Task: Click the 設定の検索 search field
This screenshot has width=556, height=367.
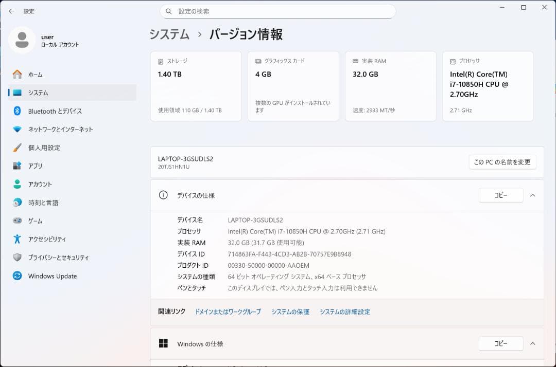Action: (278, 11)
